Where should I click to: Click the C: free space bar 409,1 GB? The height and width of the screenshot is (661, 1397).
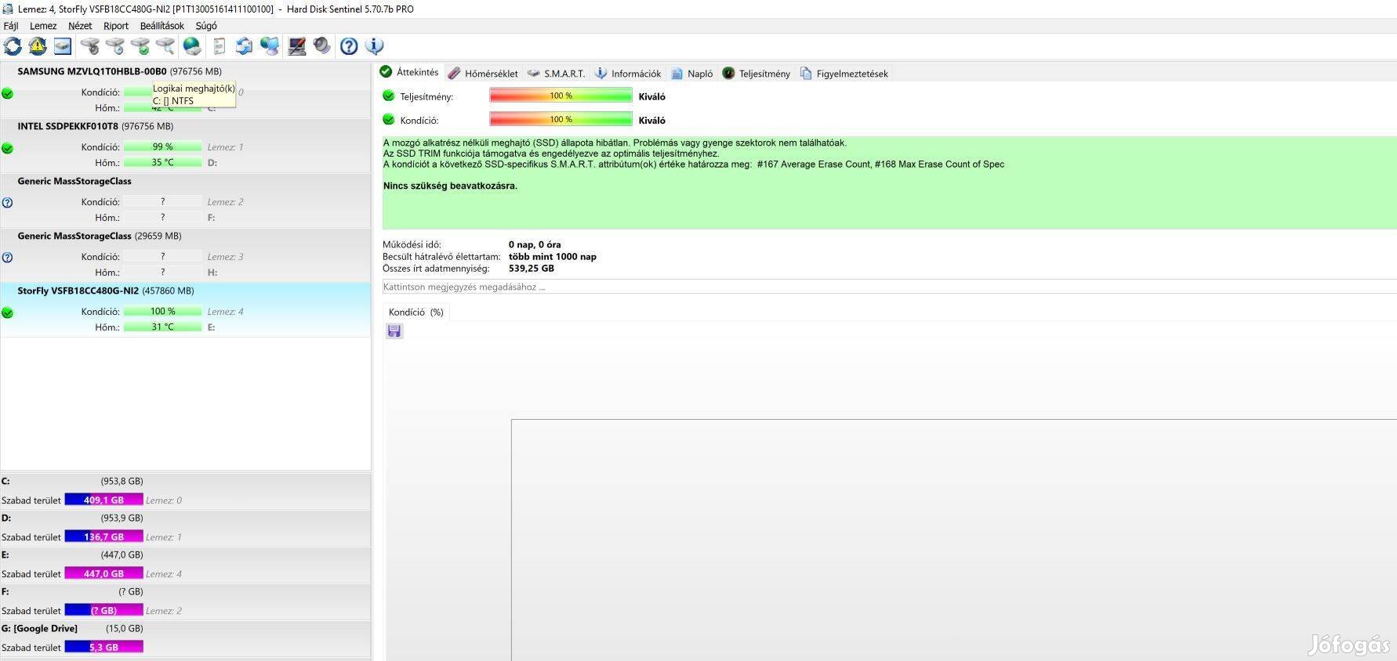coord(103,500)
